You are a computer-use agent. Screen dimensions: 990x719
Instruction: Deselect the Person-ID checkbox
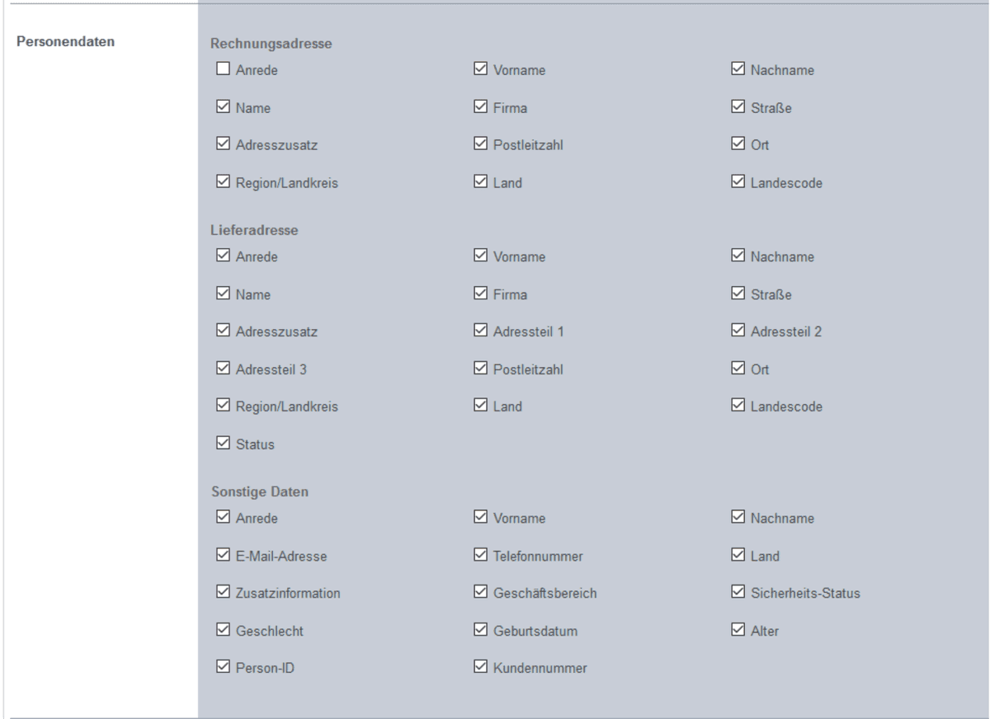coord(223,668)
